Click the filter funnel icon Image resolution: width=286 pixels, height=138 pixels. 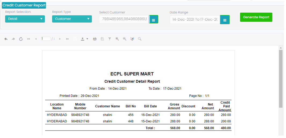110,39
